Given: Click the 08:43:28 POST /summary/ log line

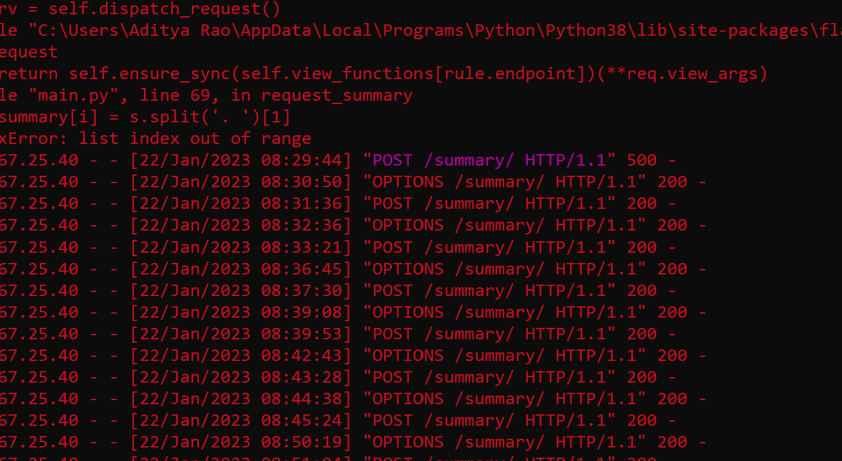Looking at the screenshot, I should [338, 377].
